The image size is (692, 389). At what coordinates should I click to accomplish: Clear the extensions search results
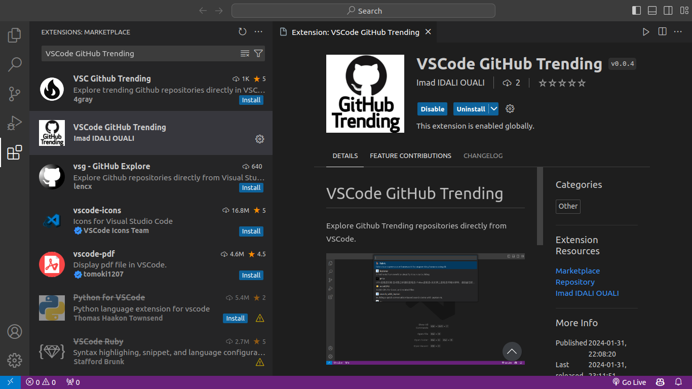click(x=245, y=54)
